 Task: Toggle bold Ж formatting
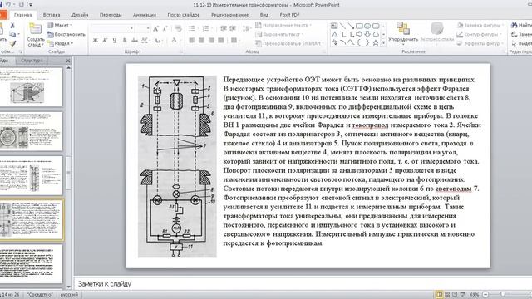96,41
